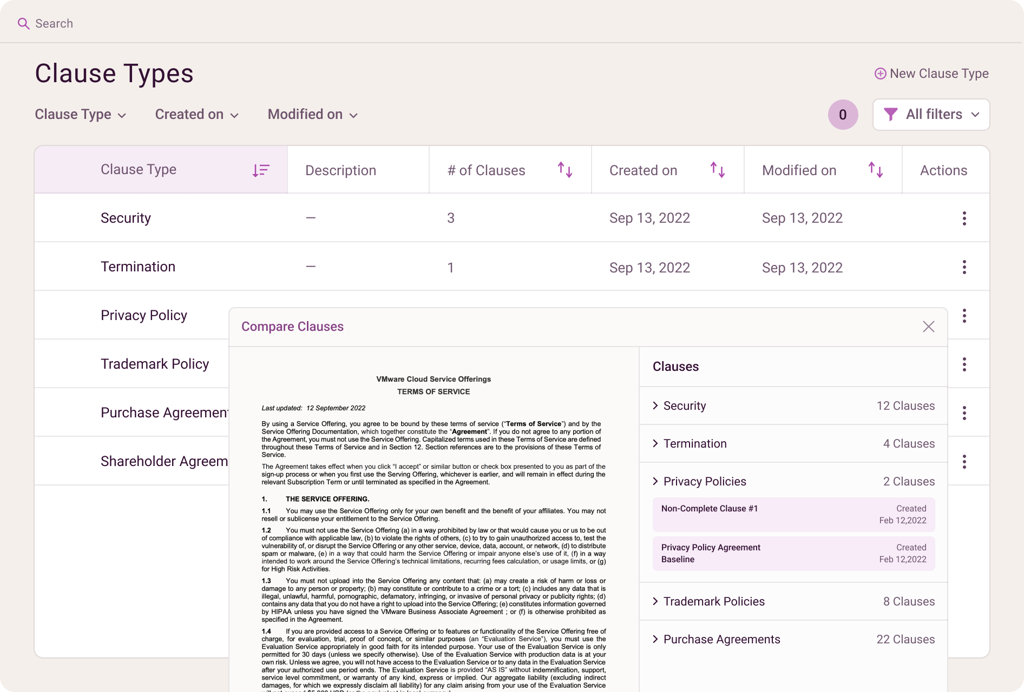Click the 12 Clauses count for Security
The width and height of the screenshot is (1024, 692).
coord(905,405)
